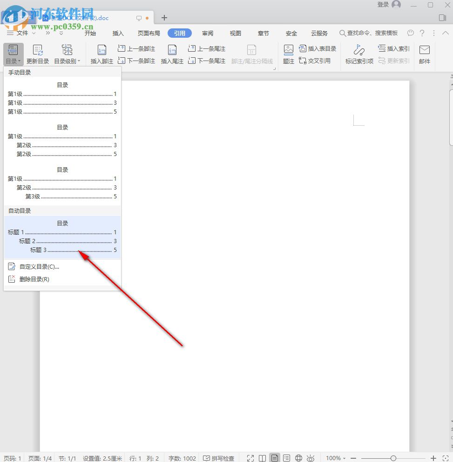
Task: Choose the manual three-level 第3级 TOC template
Action: click(x=62, y=183)
